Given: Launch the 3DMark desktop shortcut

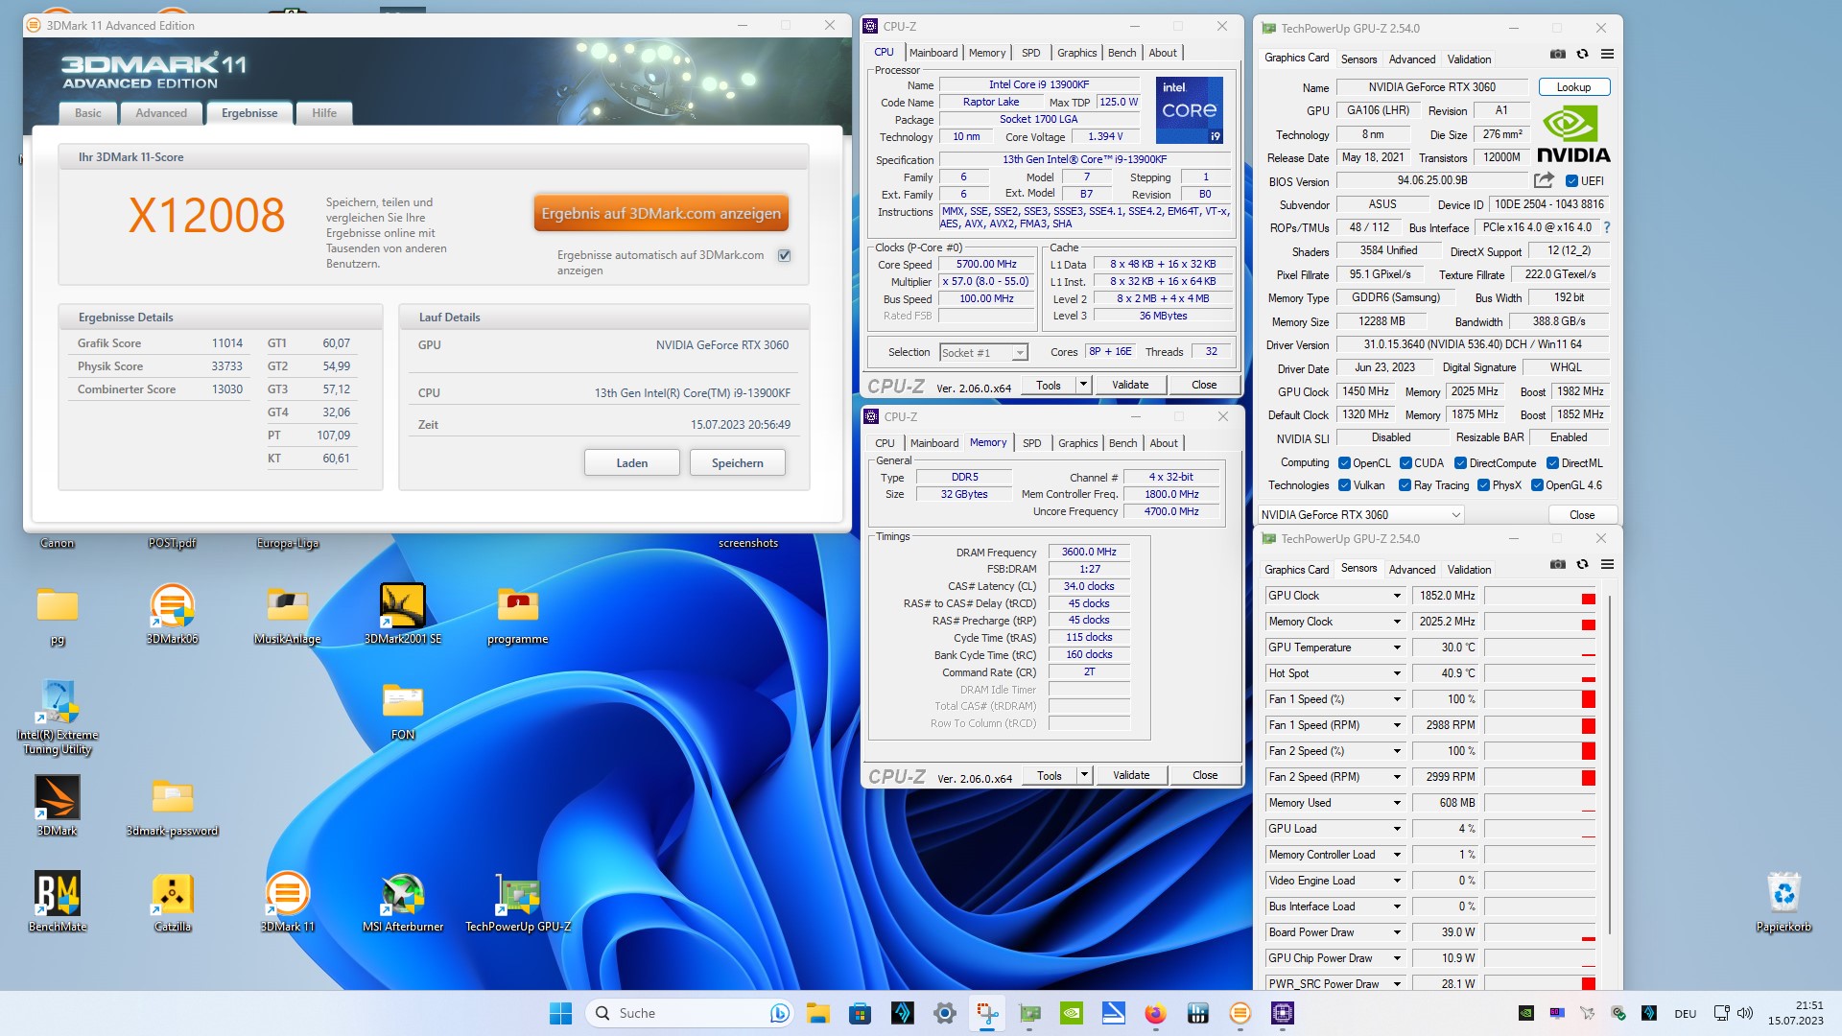Looking at the screenshot, I should point(58,806).
